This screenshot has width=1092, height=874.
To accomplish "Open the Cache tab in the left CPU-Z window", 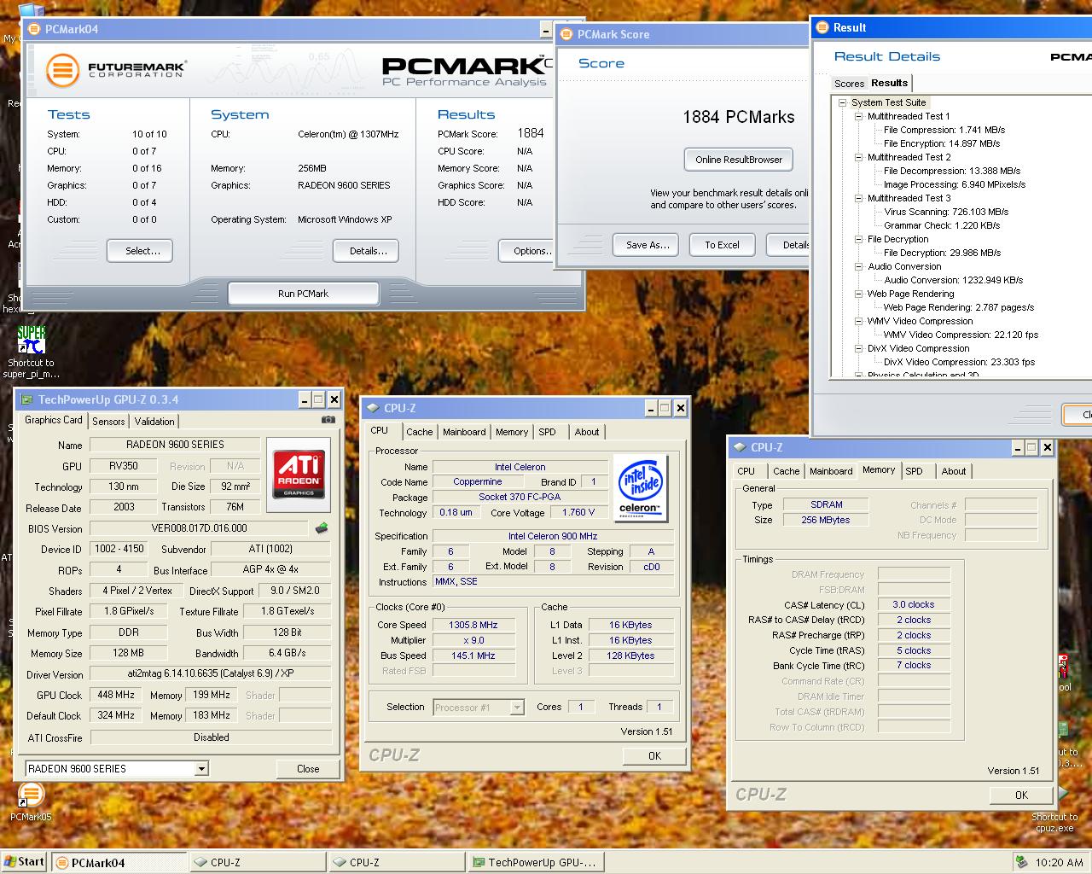I will (420, 432).
